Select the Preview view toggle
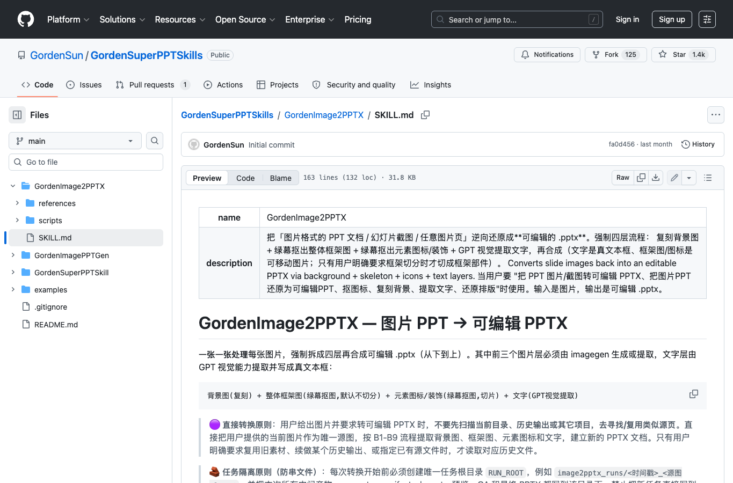Screen dimensions: 733x483 click(207, 178)
